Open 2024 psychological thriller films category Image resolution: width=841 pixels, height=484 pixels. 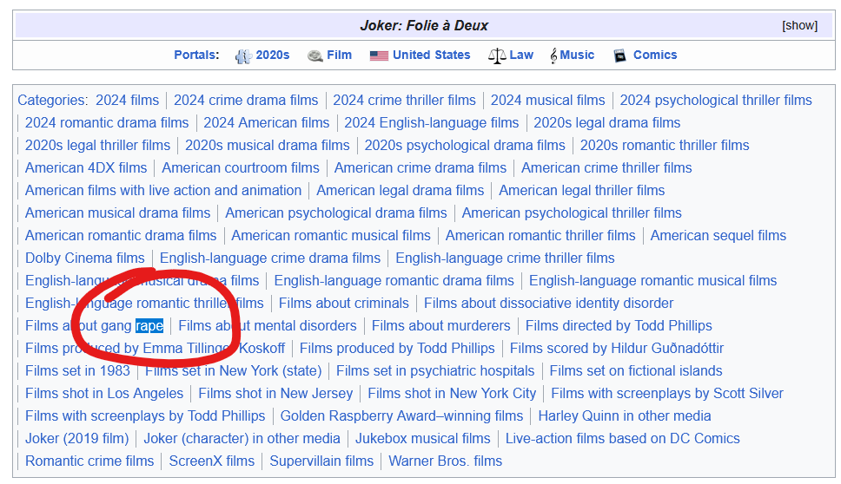point(716,100)
